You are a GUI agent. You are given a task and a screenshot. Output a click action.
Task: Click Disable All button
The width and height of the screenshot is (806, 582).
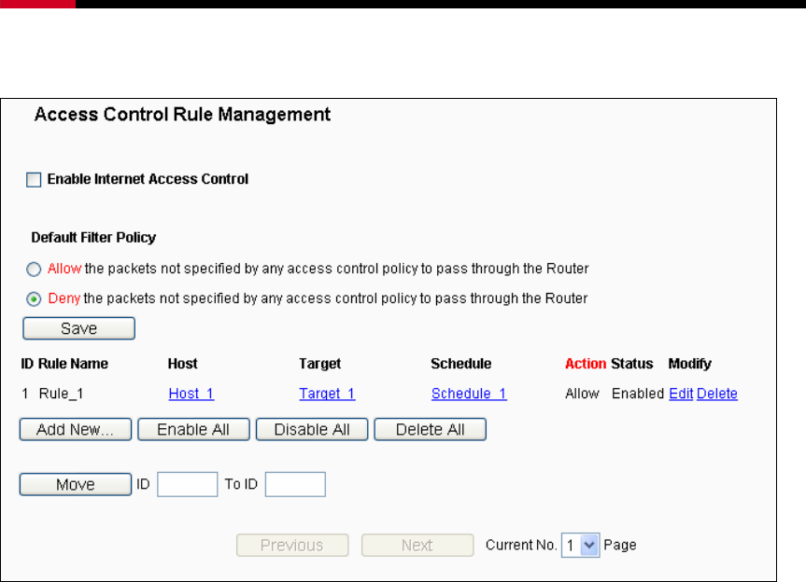coord(312,430)
